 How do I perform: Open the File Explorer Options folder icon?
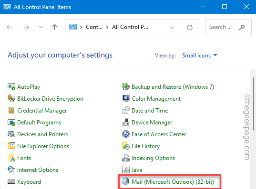click(x=11, y=146)
